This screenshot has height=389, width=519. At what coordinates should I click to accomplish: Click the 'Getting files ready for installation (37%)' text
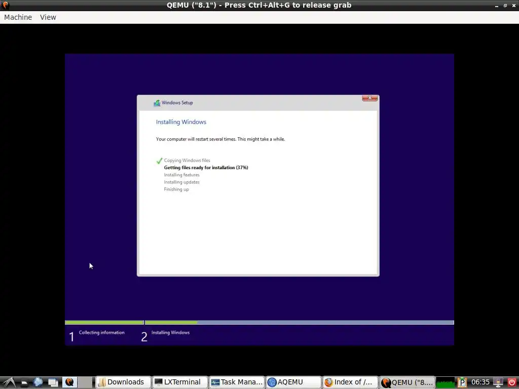click(206, 168)
